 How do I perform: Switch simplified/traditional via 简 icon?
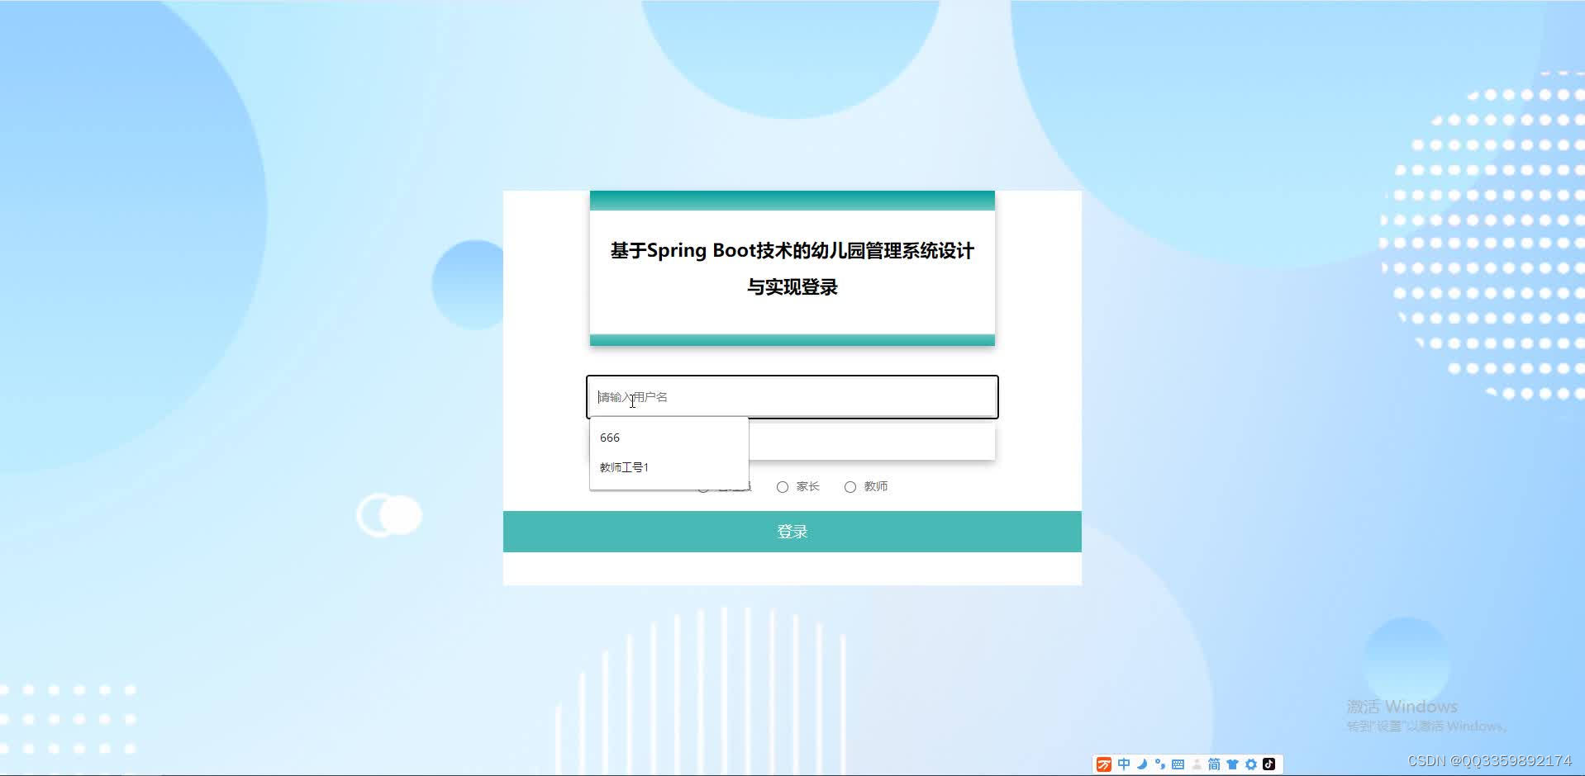click(1214, 764)
